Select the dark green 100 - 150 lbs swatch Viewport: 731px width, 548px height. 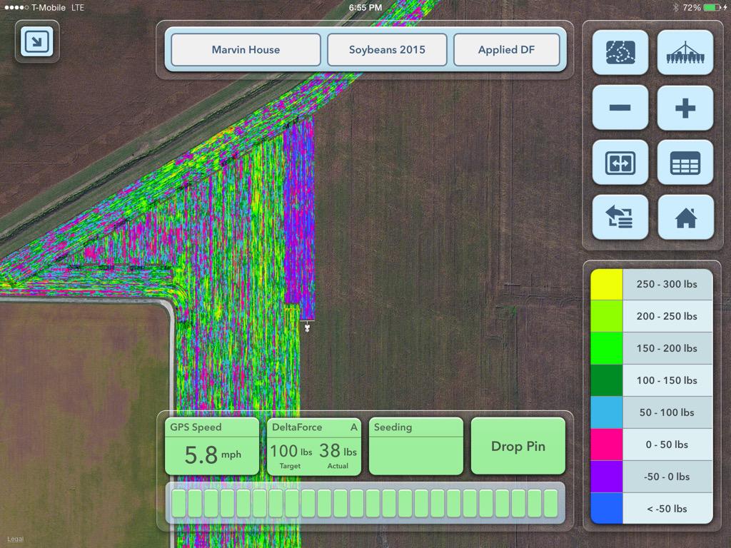(607, 380)
